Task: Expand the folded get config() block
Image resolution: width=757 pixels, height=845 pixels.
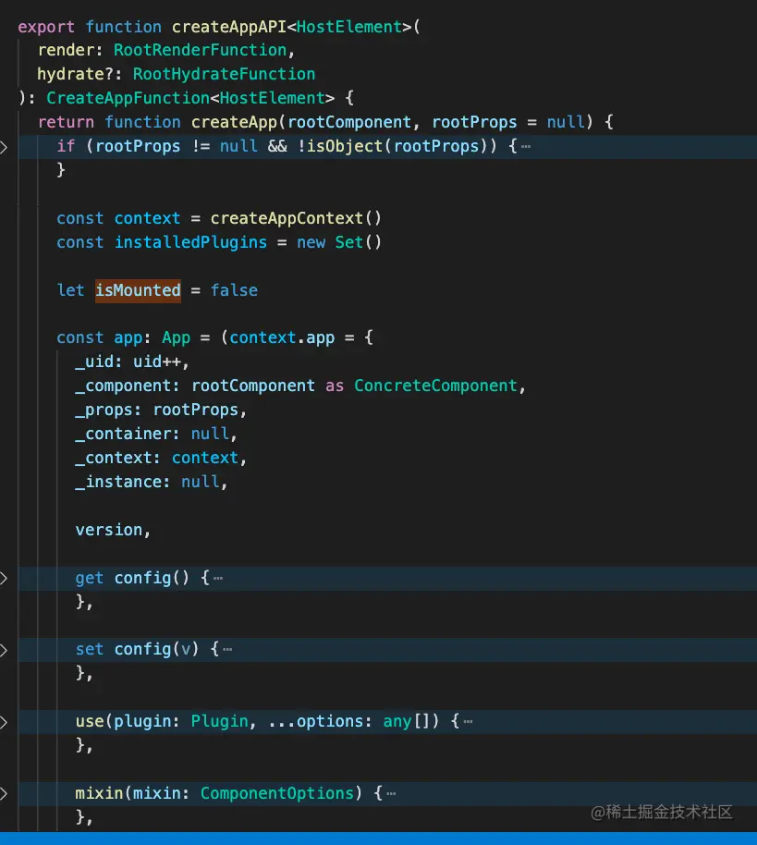Action: point(4,578)
